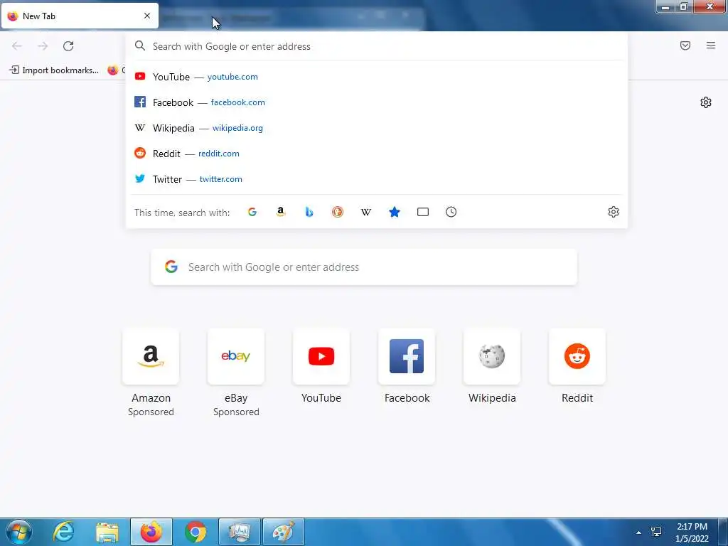Choose Facebook suggestion facebook.com
728x546 pixels.
click(x=377, y=102)
